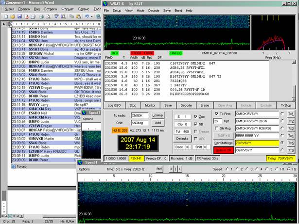Viewport: 299px width, 224px height.
Task: Click the Defaults button
Action: [182, 139]
